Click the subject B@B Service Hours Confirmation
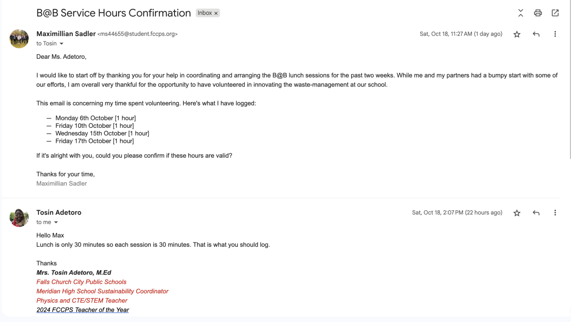The width and height of the screenshot is (571, 322). coord(113,13)
